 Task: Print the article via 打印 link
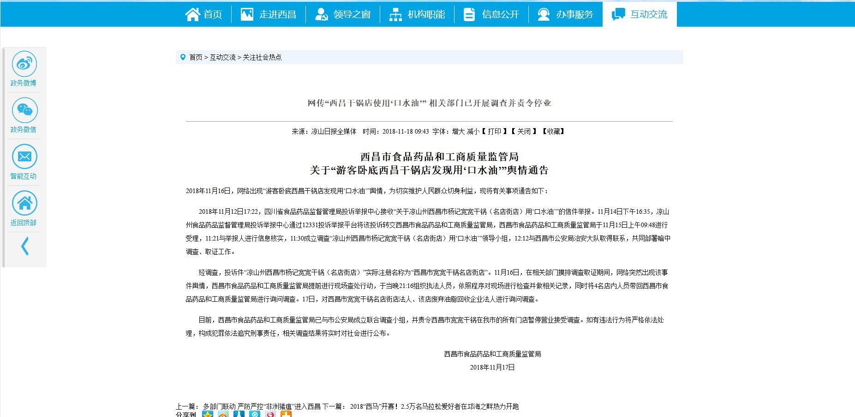click(x=494, y=131)
